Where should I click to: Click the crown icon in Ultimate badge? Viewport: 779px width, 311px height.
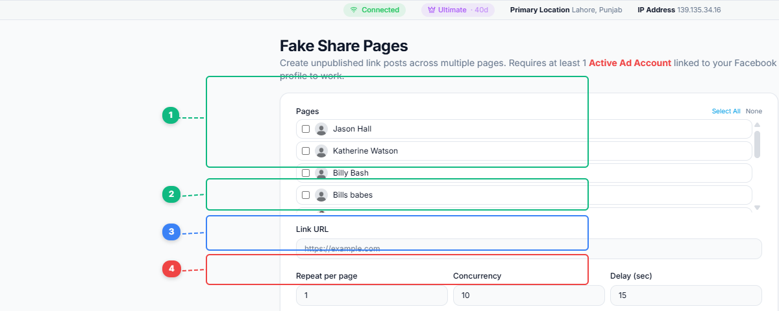click(432, 10)
